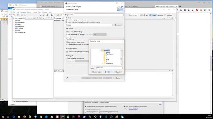
Task: Select Create new project in workspace
Action: click(67, 20)
